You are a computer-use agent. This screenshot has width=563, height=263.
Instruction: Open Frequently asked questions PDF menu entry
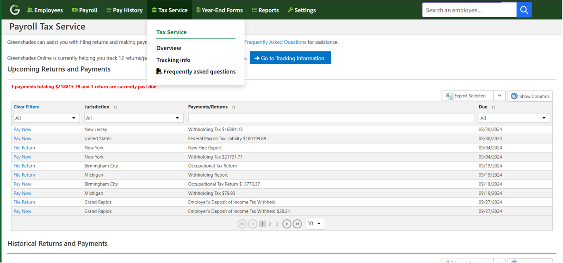196,72
